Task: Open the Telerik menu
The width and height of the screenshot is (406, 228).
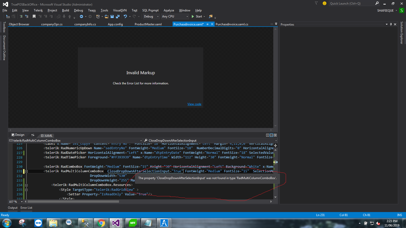Action: [38, 10]
